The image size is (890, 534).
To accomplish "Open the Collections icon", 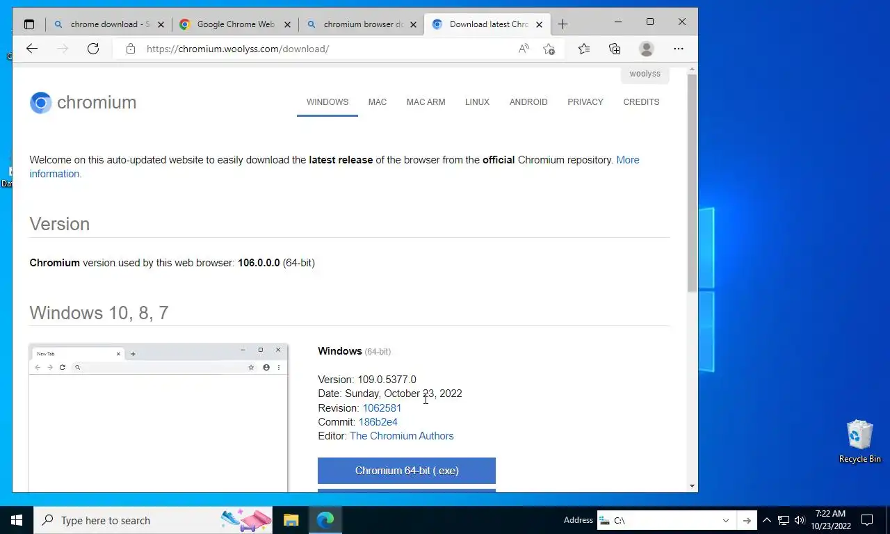I will tap(615, 49).
